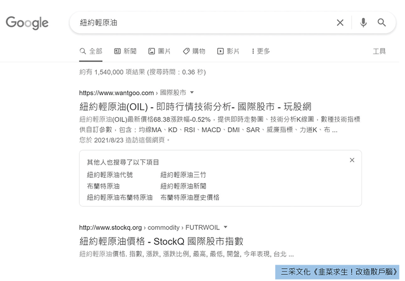Dismiss the 其他人也搜尋了 box

tap(352, 160)
